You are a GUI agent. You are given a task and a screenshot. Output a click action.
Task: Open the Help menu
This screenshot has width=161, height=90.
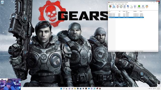click(x=126, y=4)
